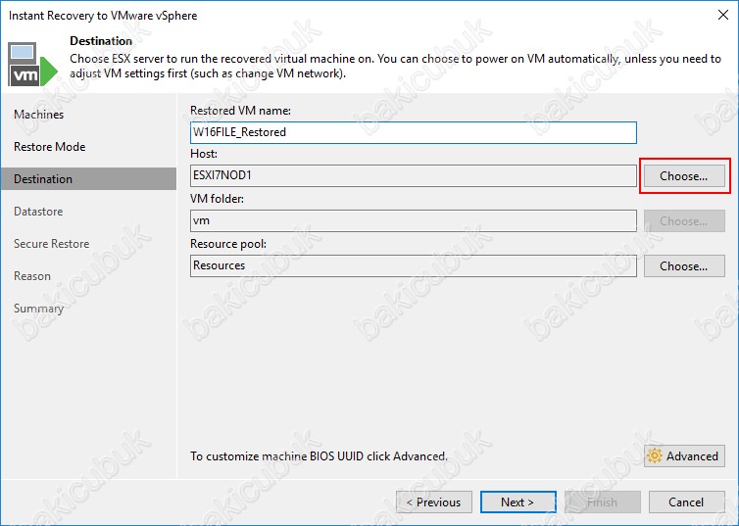This screenshot has width=739, height=526.
Task: Cancel the recovery wizard
Action: coord(687,502)
